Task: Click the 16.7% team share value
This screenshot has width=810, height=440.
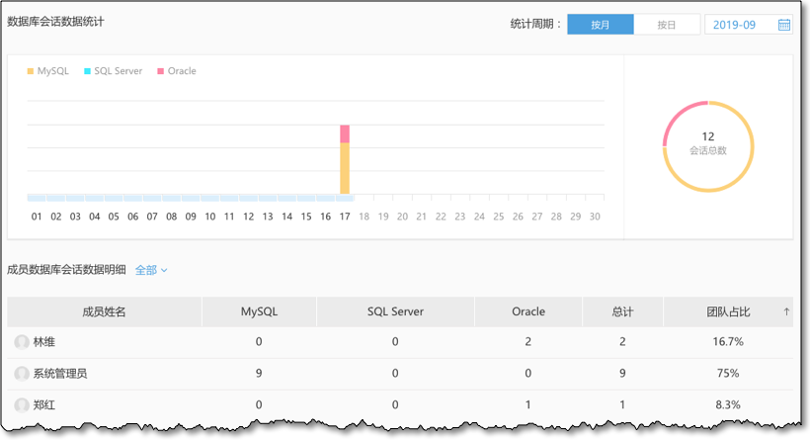Action: tap(728, 342)
